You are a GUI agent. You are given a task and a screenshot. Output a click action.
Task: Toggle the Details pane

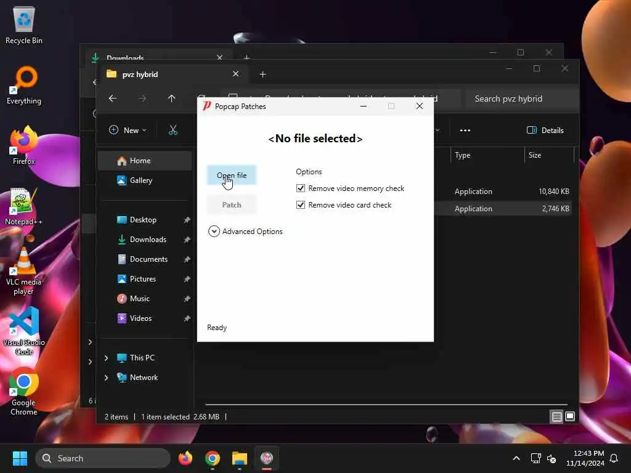click(545, 131)
